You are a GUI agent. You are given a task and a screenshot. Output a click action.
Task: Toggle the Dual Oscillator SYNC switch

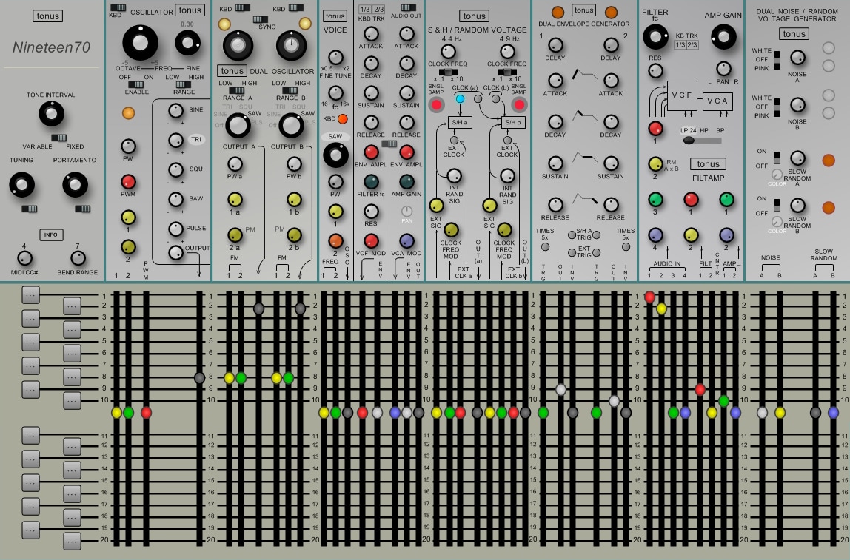(x=260, y=19)
